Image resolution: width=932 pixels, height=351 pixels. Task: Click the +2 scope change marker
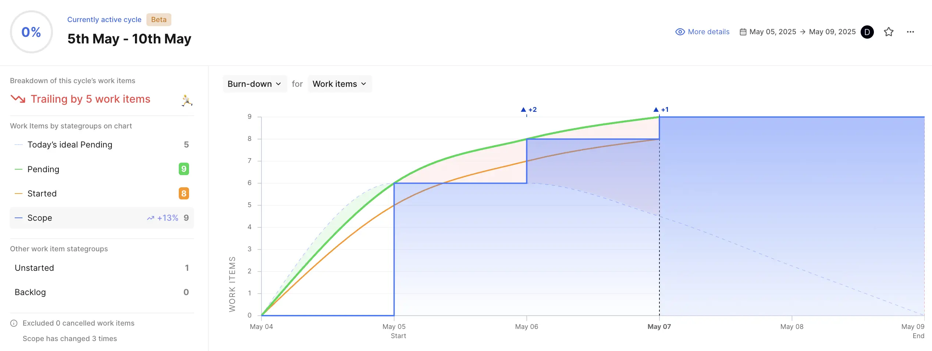(x=529, y=110)
